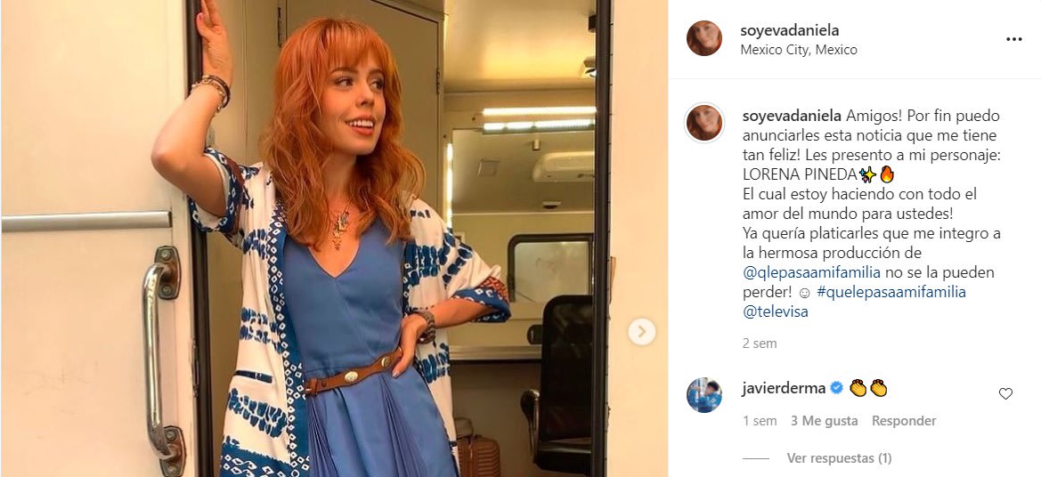The height and width of the screenshot is (477, 1041).
Task: Visit the @televisa mention link
Action: point(775,311)
